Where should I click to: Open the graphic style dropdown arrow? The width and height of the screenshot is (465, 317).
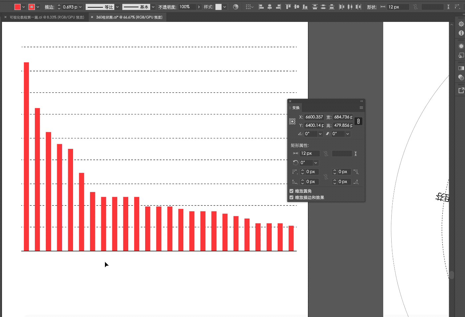(225, 7)
